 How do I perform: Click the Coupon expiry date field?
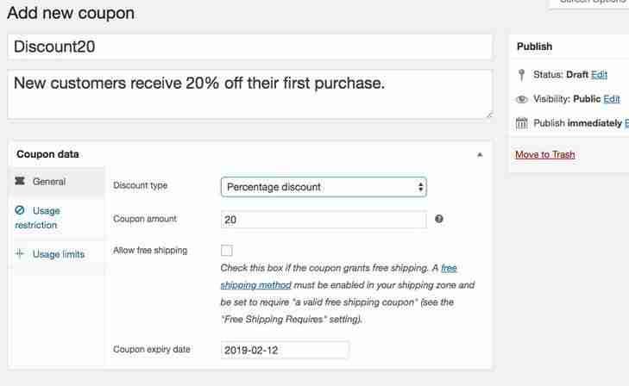click(285, 350)
